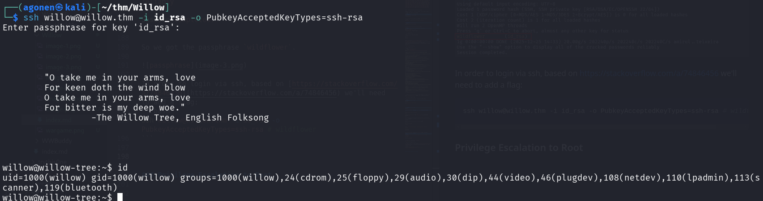This screenshot has height=201, width=763.
Task: Click the Kali skull symbol in the prompt
Action: [59, 7]
